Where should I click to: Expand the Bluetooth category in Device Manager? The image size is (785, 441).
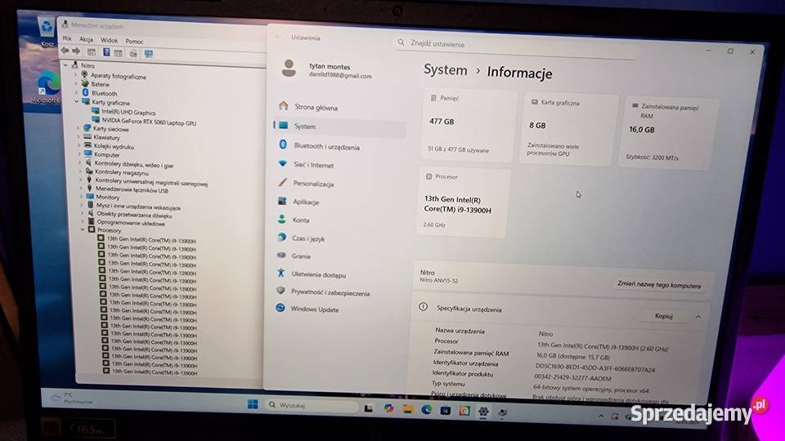tap(77, 93)
